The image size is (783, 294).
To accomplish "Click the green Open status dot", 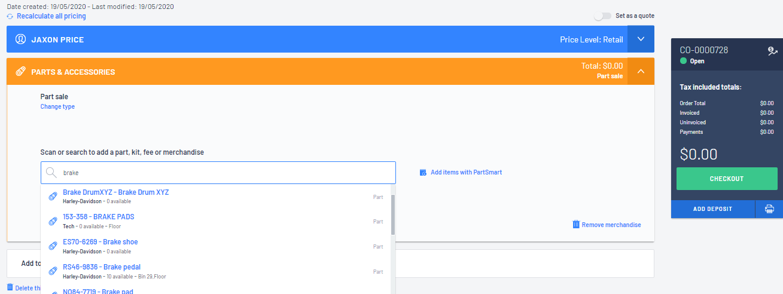I will [x=683, y=61].
